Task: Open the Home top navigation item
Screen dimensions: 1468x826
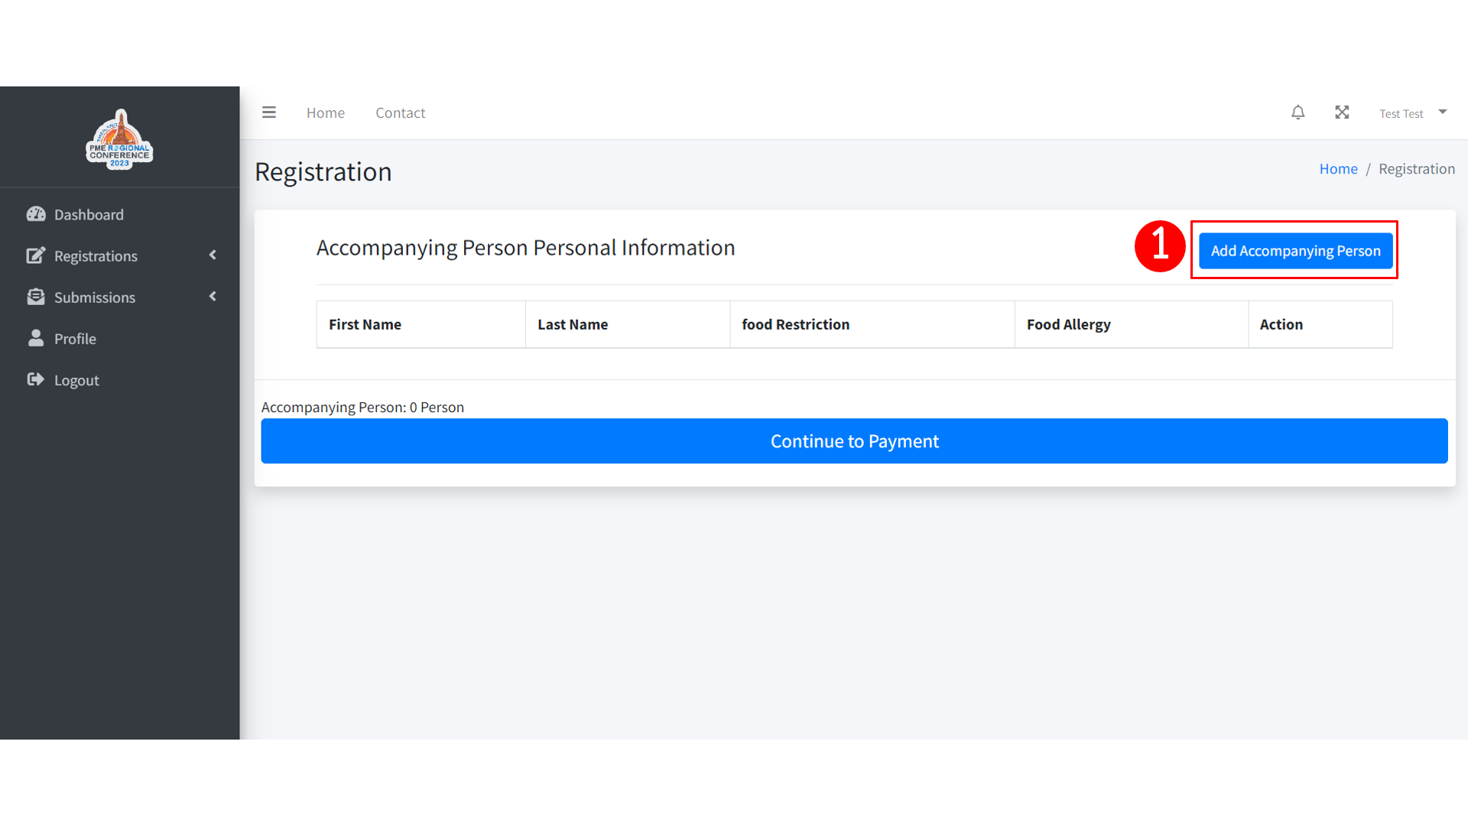Action: point(326,113)
